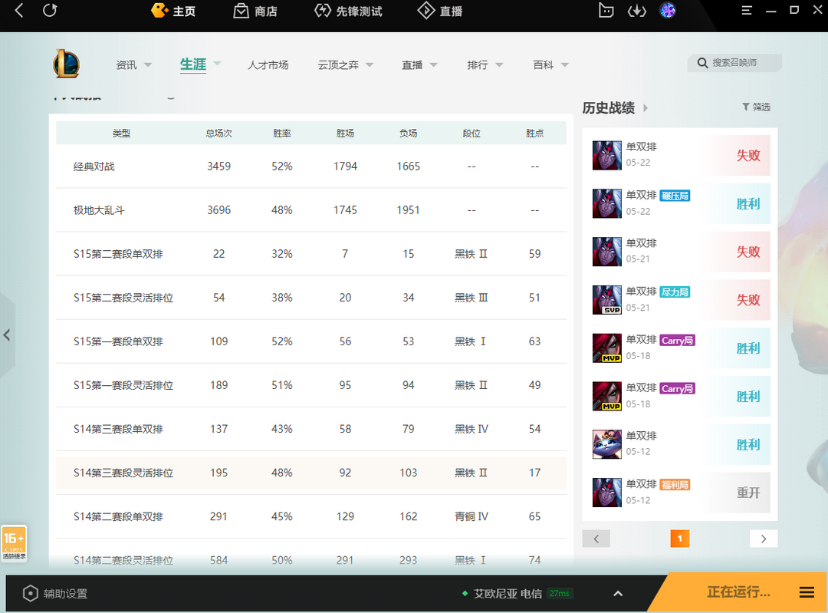Click the smiley box icon in title bar
Viewport: 828px width, 613px height.
click(x=606, y=11)
